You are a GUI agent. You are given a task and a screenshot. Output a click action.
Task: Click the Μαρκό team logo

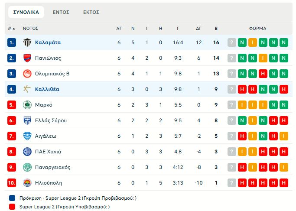click(27, 105)
